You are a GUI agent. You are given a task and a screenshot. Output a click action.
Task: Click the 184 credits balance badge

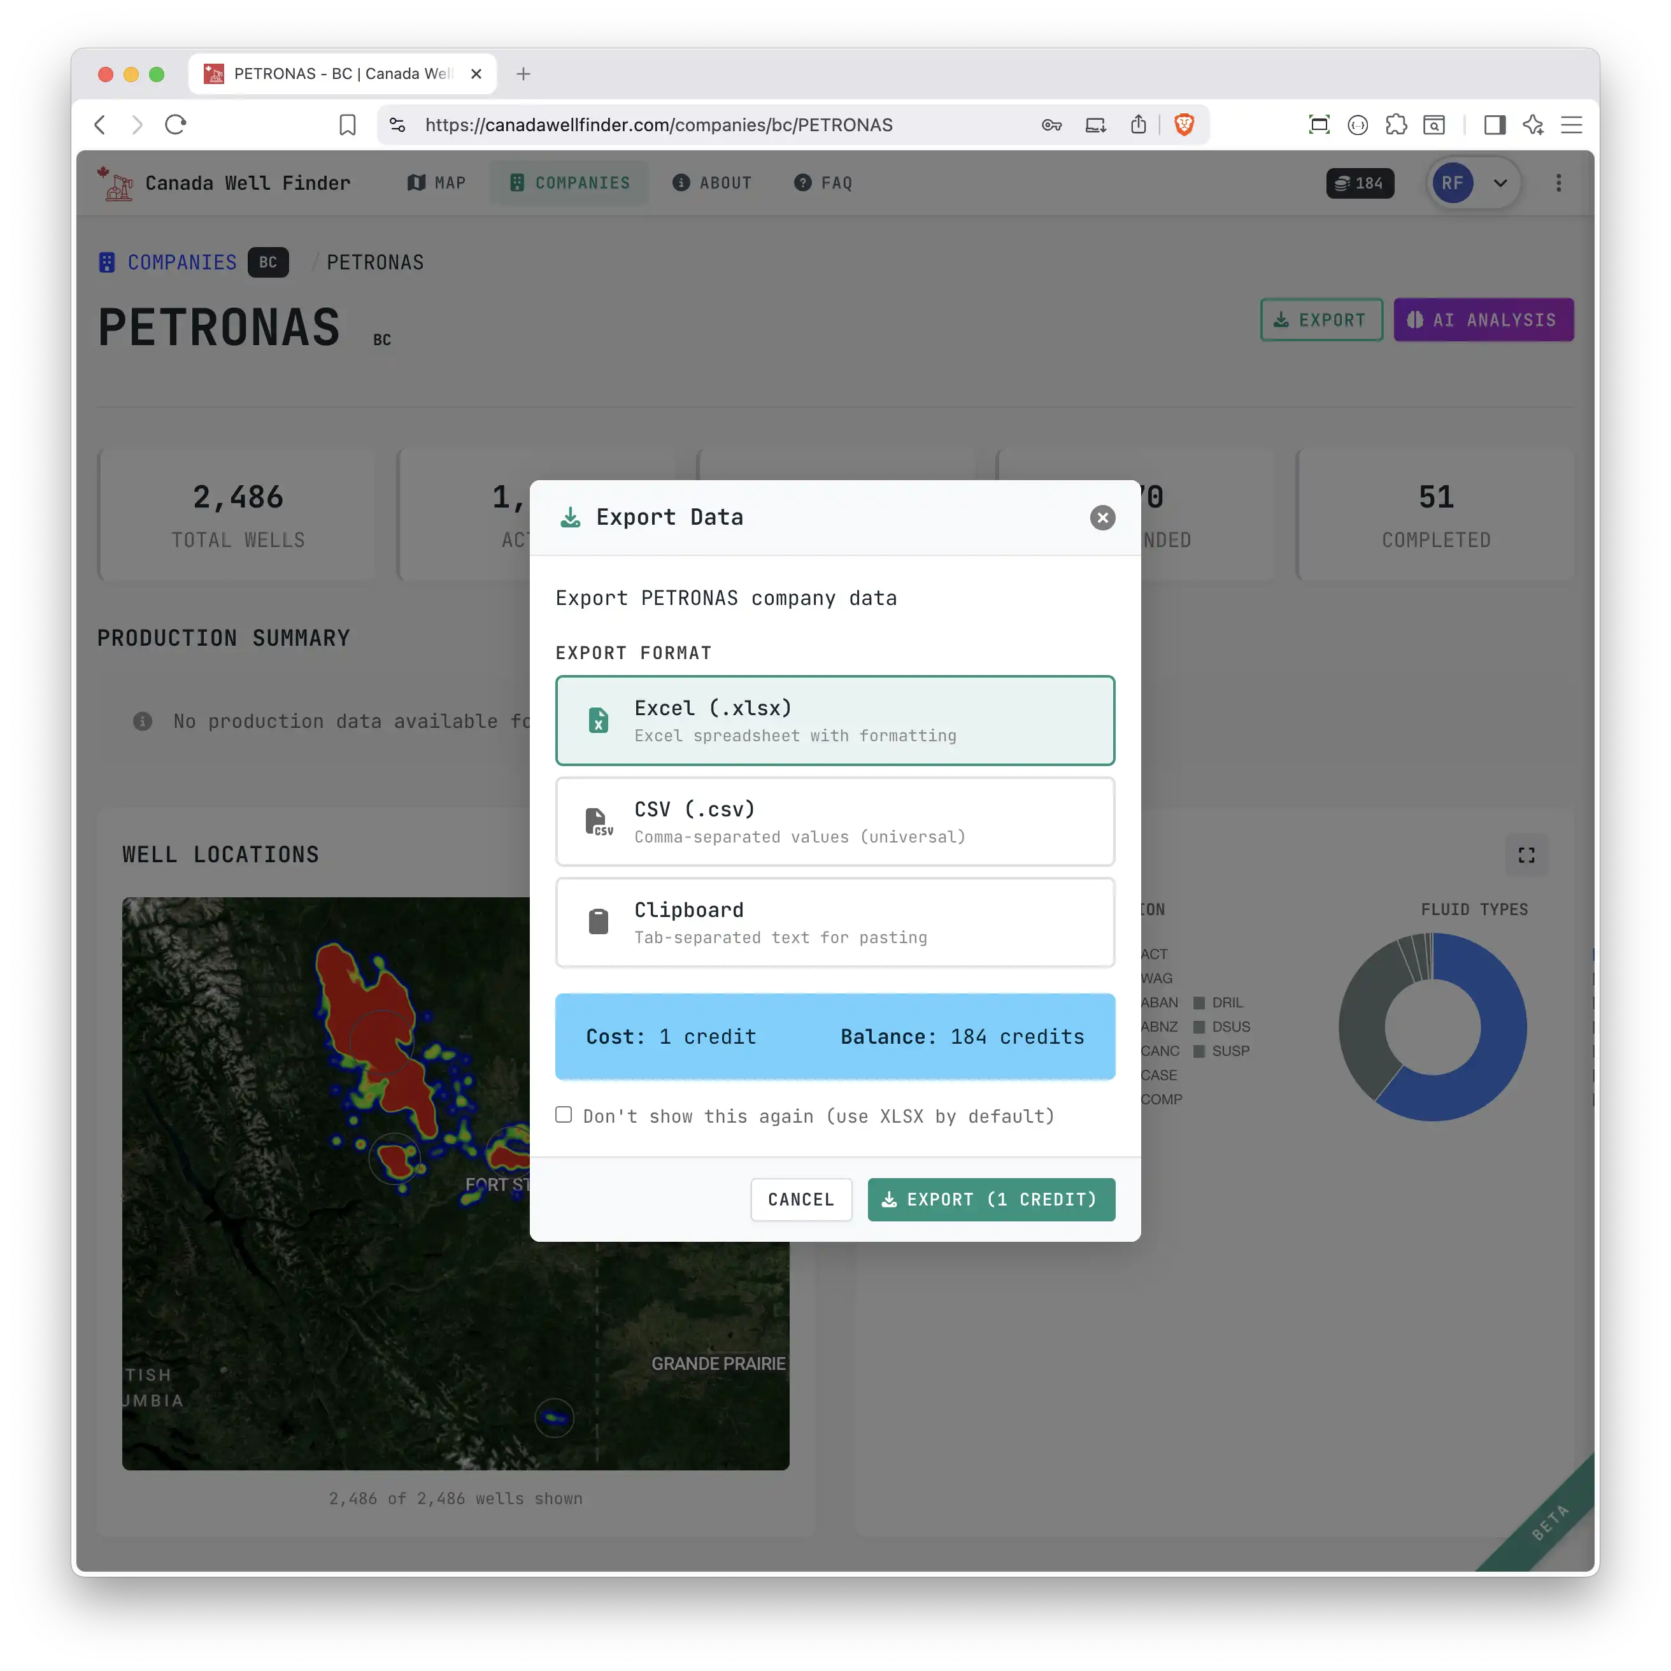click(x=1360, y=183)
